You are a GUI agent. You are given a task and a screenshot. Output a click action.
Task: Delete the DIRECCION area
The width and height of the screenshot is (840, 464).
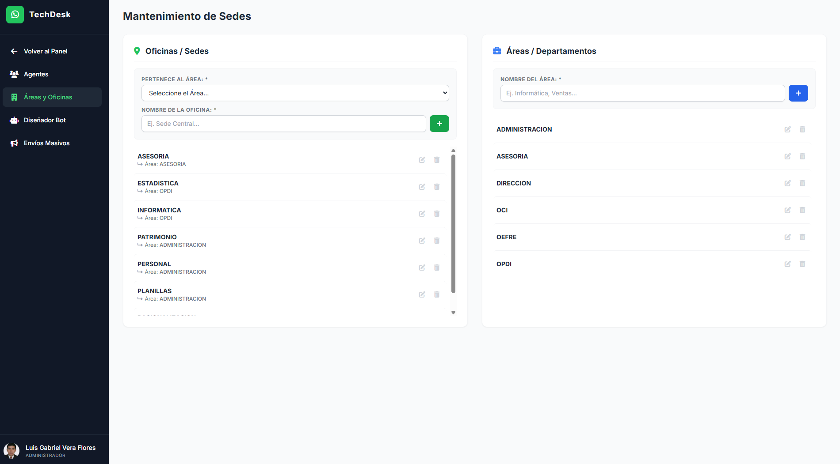pos(802,183)
